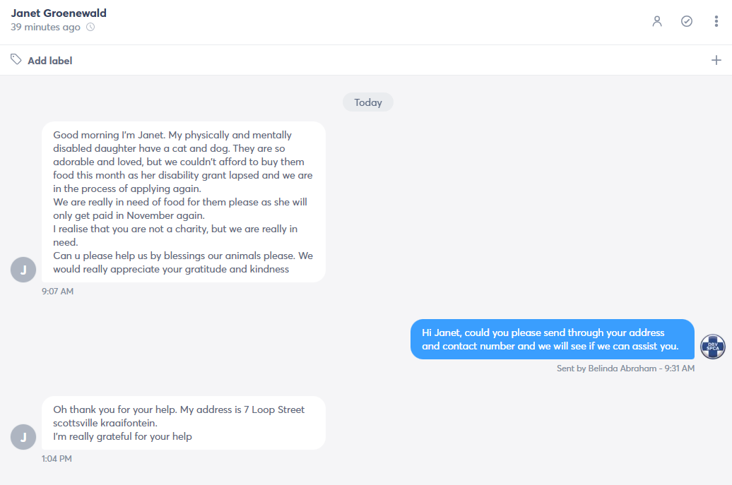Open the assign contact person icon
This screenshot has width=732, height=485.
[657, 21]
